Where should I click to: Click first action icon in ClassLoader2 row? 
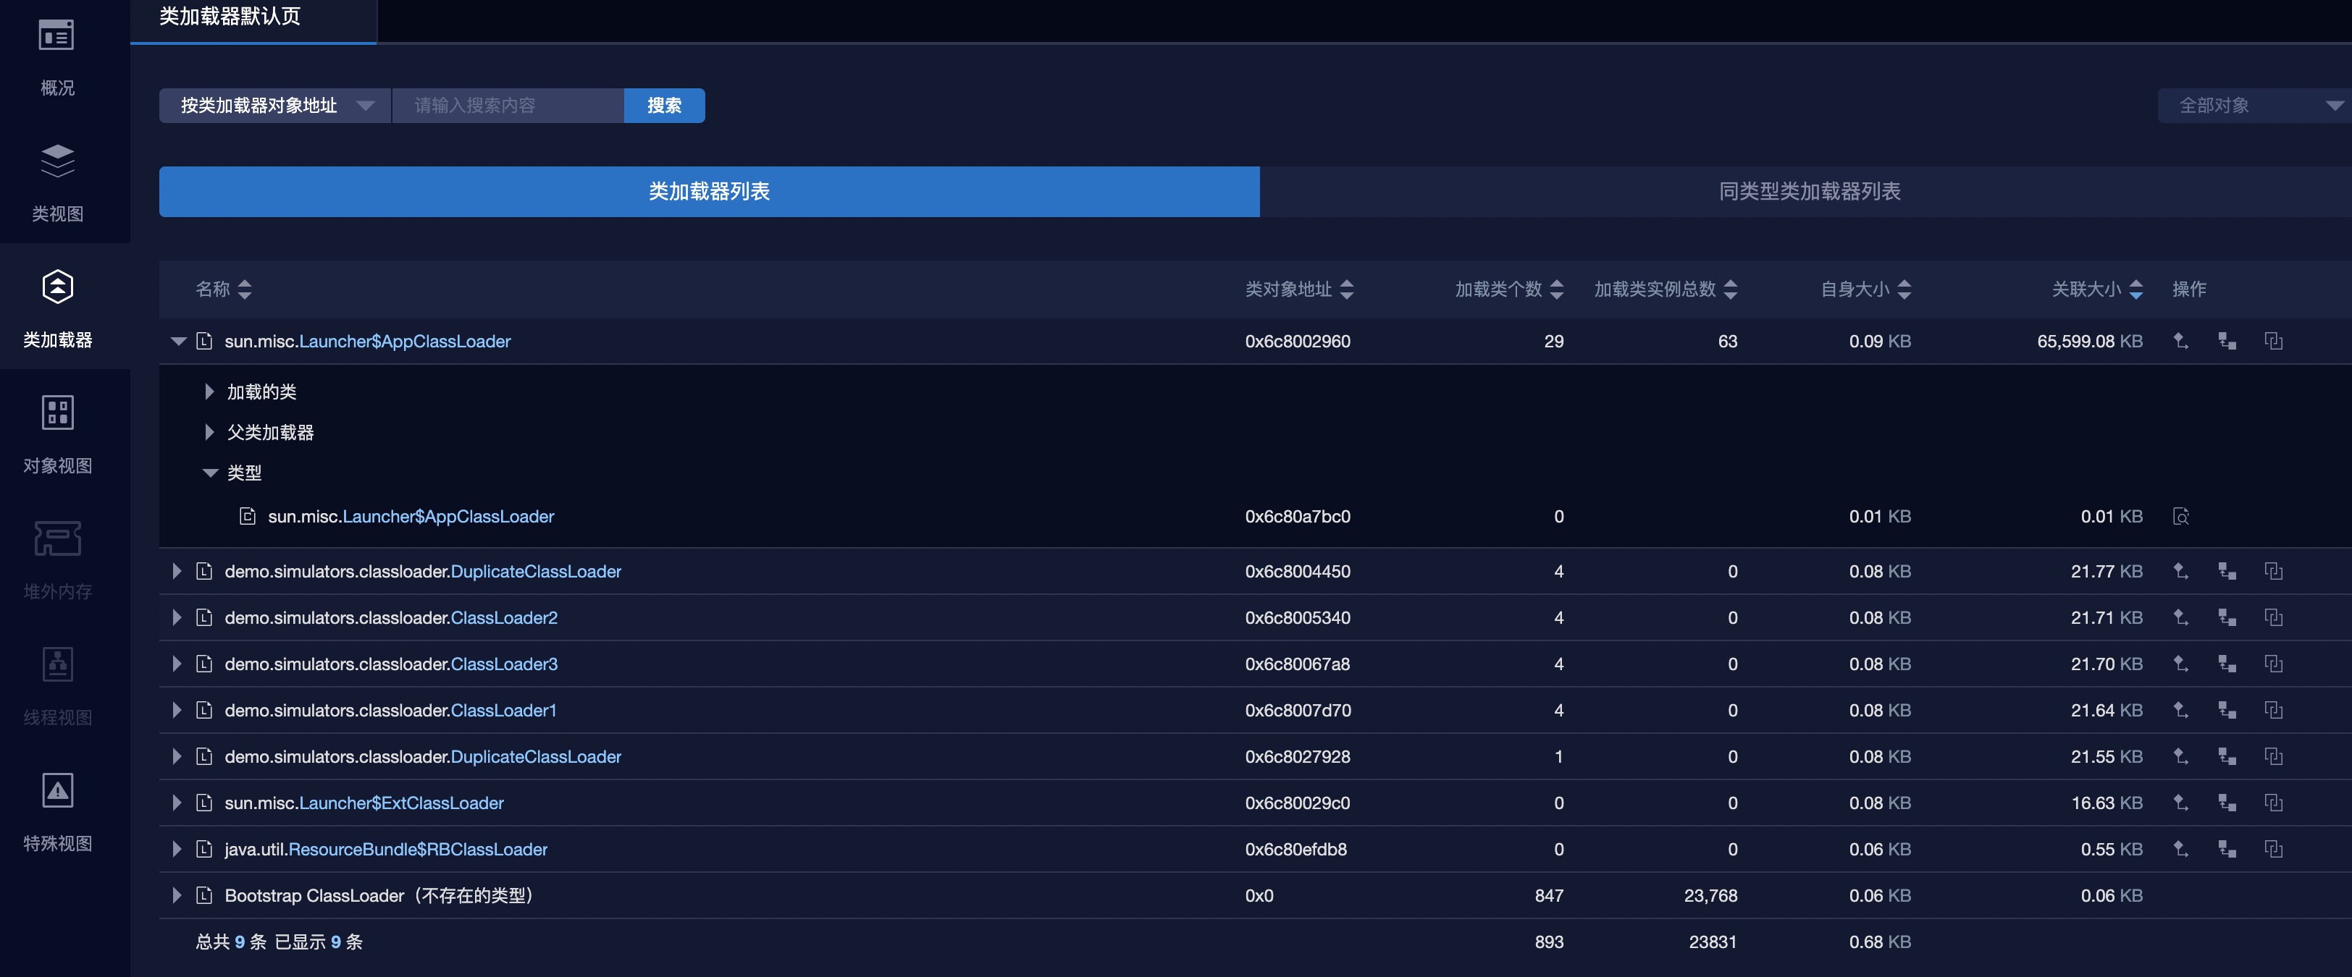click(2180, 617)
